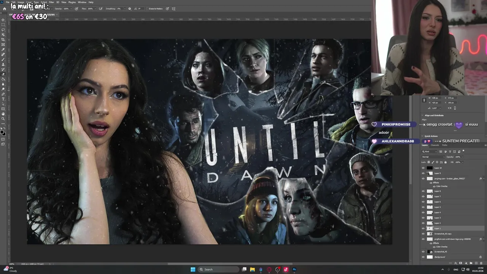
Task: Select the Pen tool
Action: pos(3,94)
